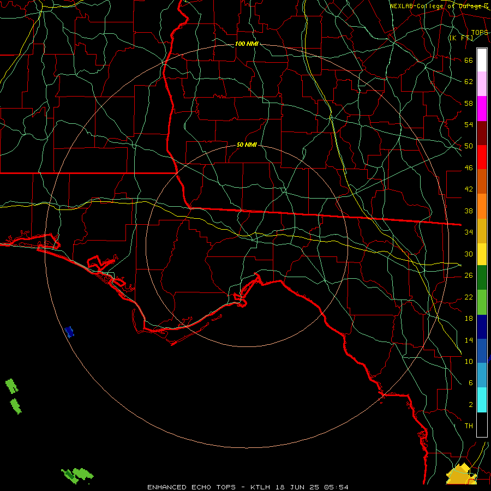Click the 100 NMI range ring label
Screen dimensions: 491x491
click(x=247, y=44)
